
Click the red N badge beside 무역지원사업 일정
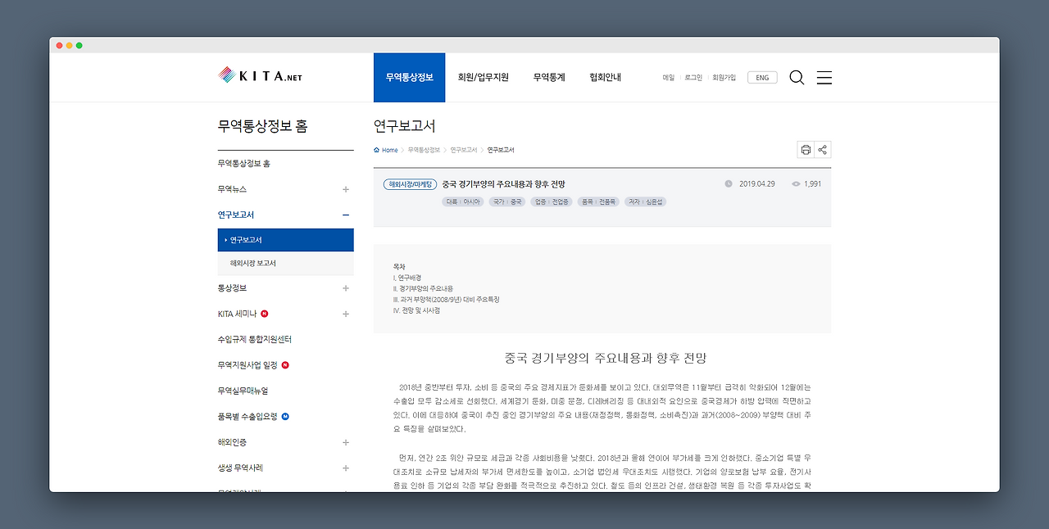tap(285, 365)
